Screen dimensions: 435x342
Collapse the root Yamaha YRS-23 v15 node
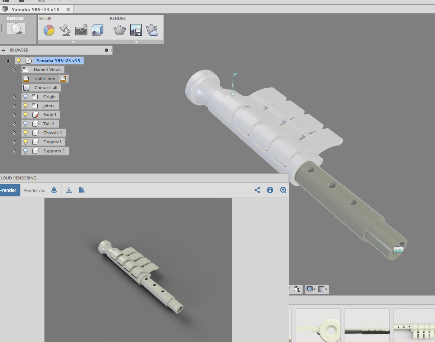point(8,61)
